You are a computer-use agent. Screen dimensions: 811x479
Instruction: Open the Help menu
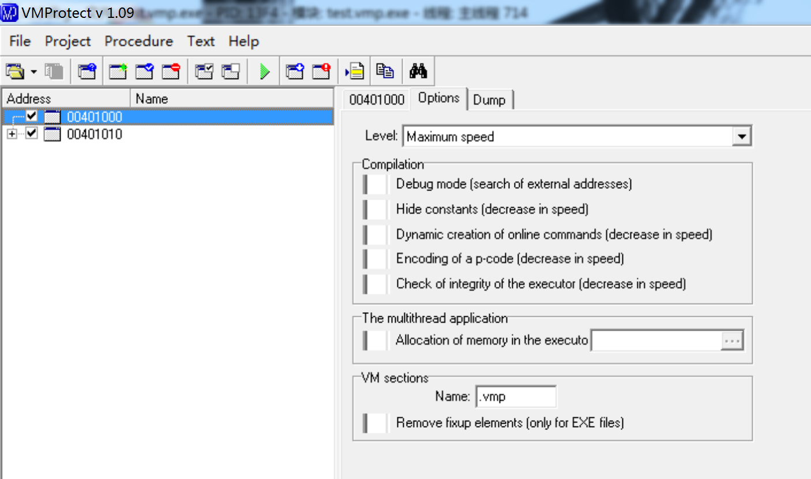click(243, 42)
